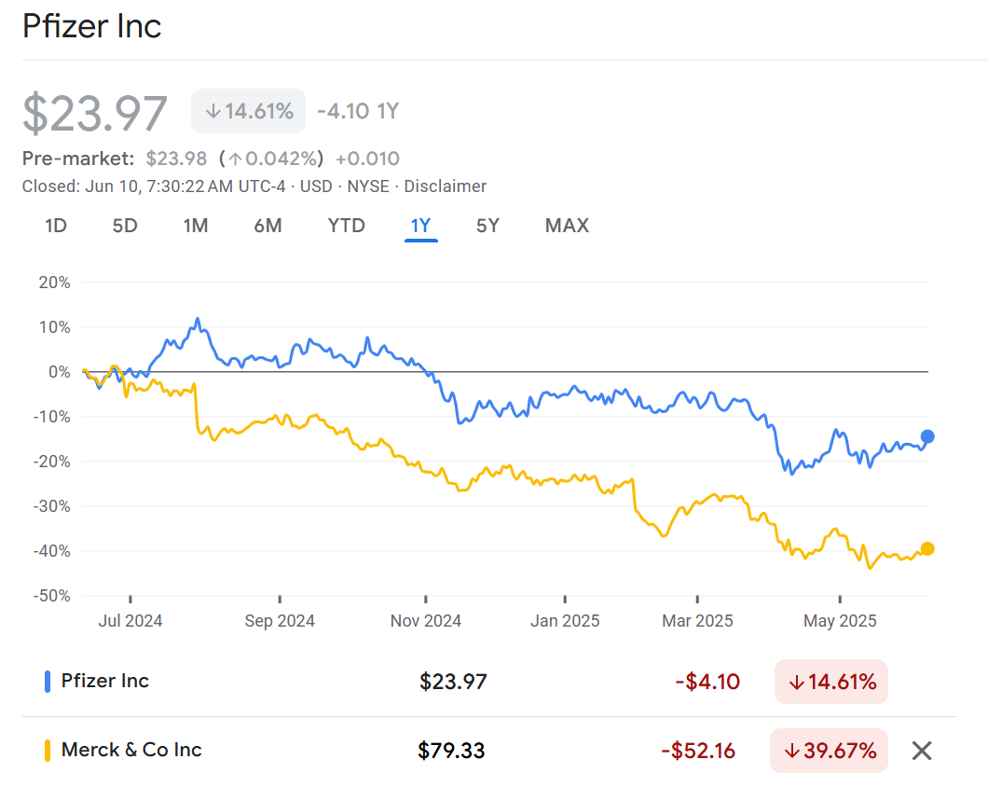The width and height of the screenshot is (988, 787).
Task: Select the 5D time range tab
Action: (125, 226)
